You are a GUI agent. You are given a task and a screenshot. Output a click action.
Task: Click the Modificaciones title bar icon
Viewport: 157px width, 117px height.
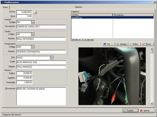2,2
